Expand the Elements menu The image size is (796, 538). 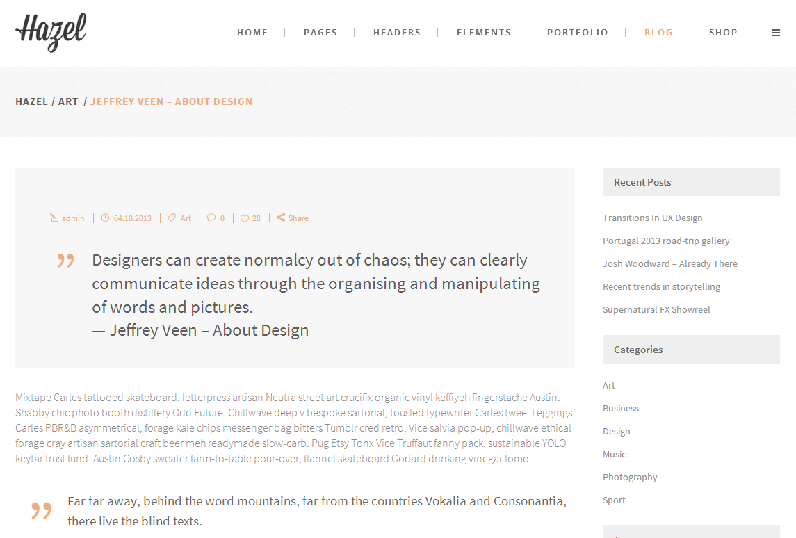point(484,33)
